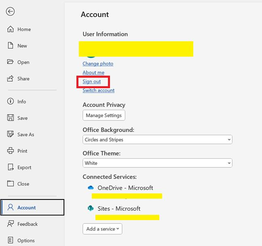Click the Account Privacy heading
262x246 pixels.
point(104,105)
